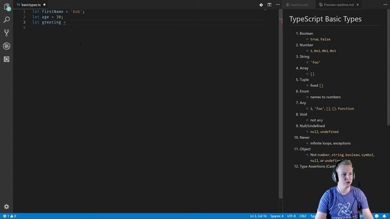This screenshot has width=390, height=219.
Task: Click '4. Array' in the preview list
Action: tap(302, 68)
